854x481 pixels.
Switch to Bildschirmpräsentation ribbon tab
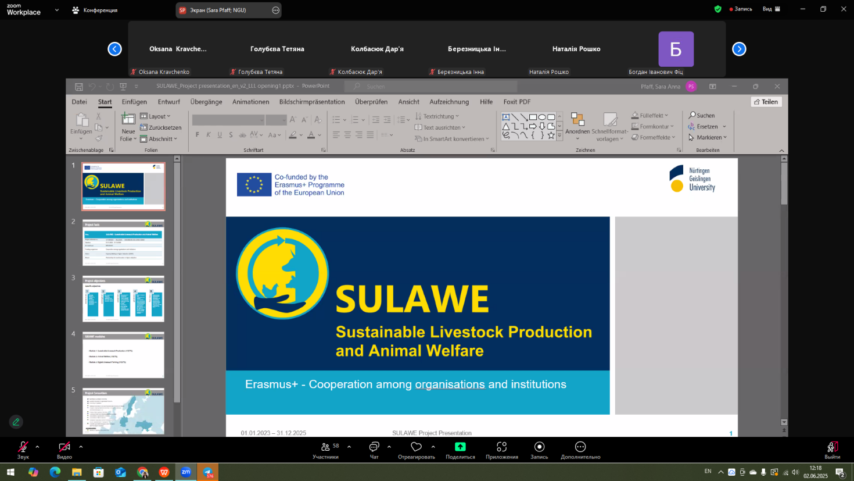[312, 102]
